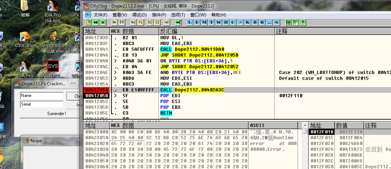Open Threads window with T button
The height and width of the screenshot is (169, 391).
[x=212, y=22]
